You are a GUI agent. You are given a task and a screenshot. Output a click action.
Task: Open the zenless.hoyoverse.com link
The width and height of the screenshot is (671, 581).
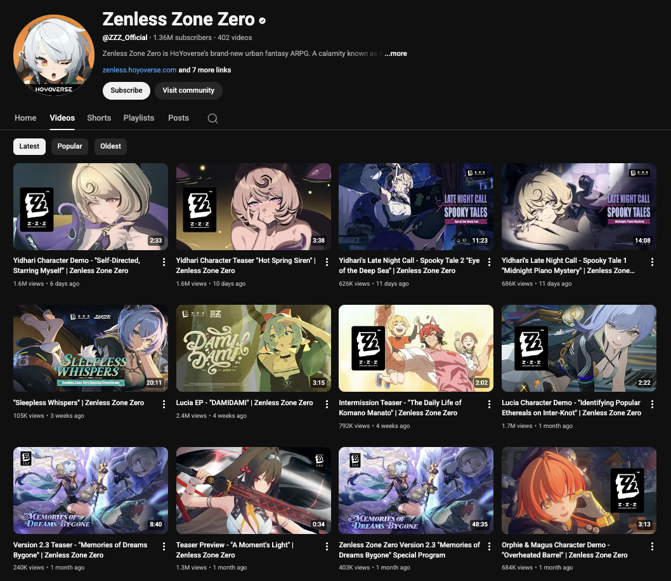pos(140,70)
